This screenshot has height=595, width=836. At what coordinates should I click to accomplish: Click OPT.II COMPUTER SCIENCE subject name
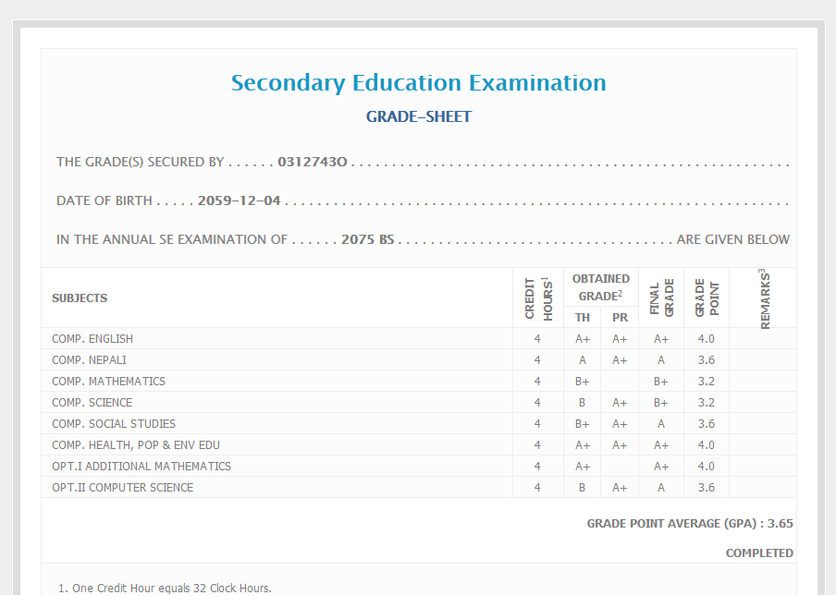point(123,488)
